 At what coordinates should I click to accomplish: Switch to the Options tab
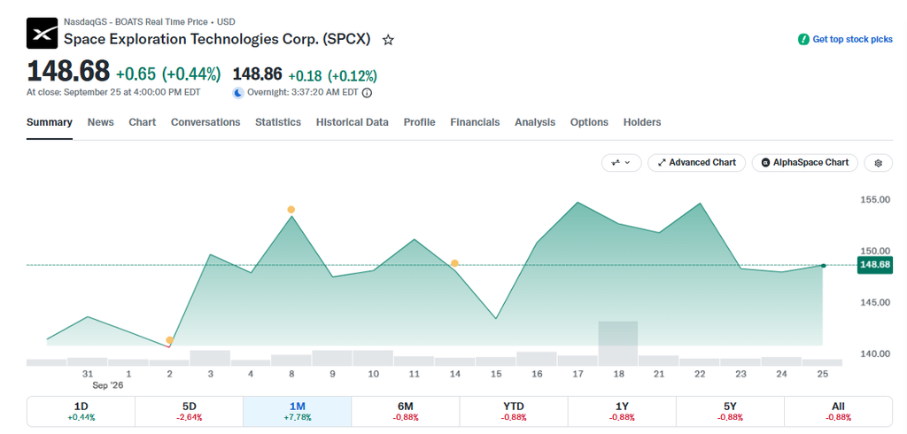[589, 122]
